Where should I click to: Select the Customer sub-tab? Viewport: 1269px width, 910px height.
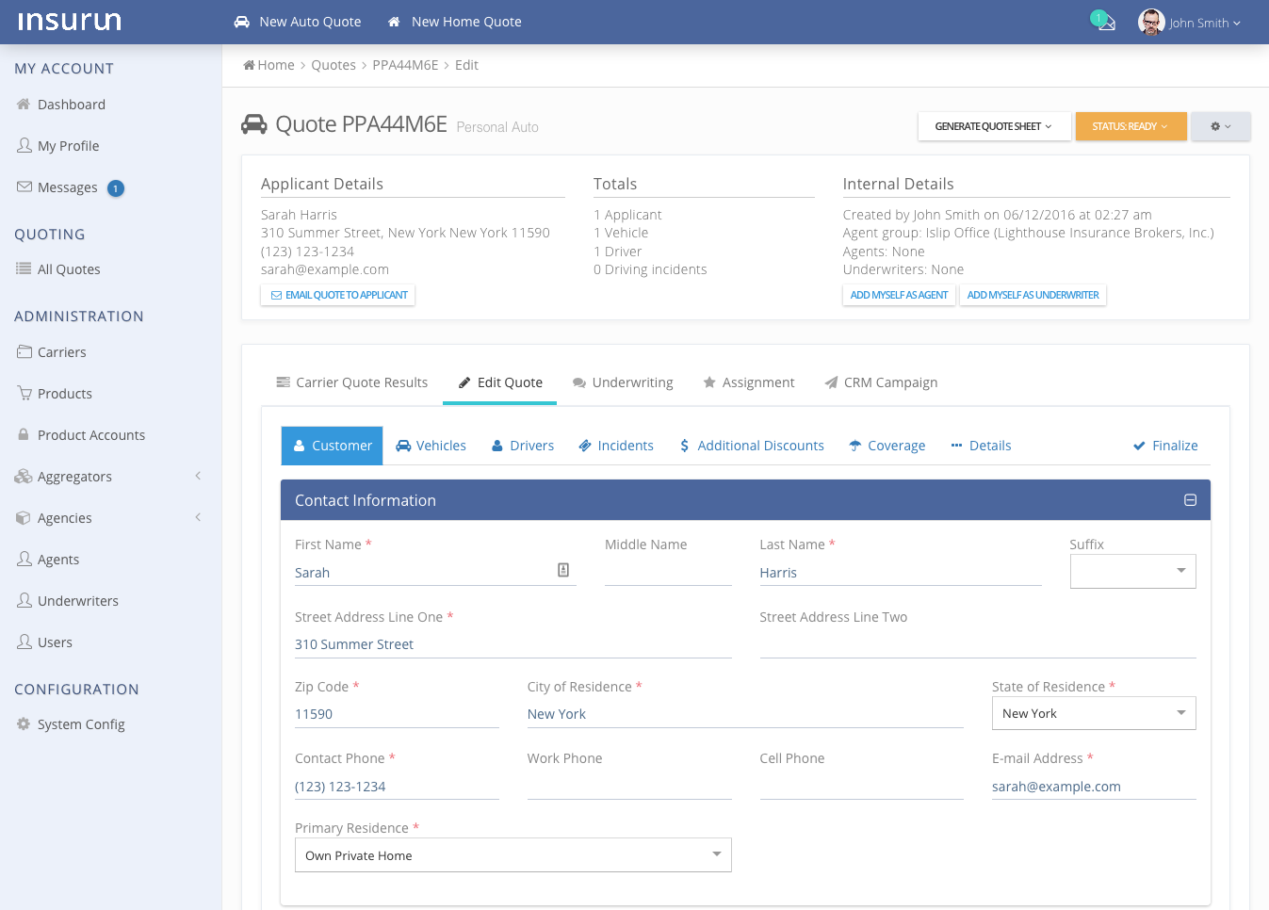(x=333, y=446)
